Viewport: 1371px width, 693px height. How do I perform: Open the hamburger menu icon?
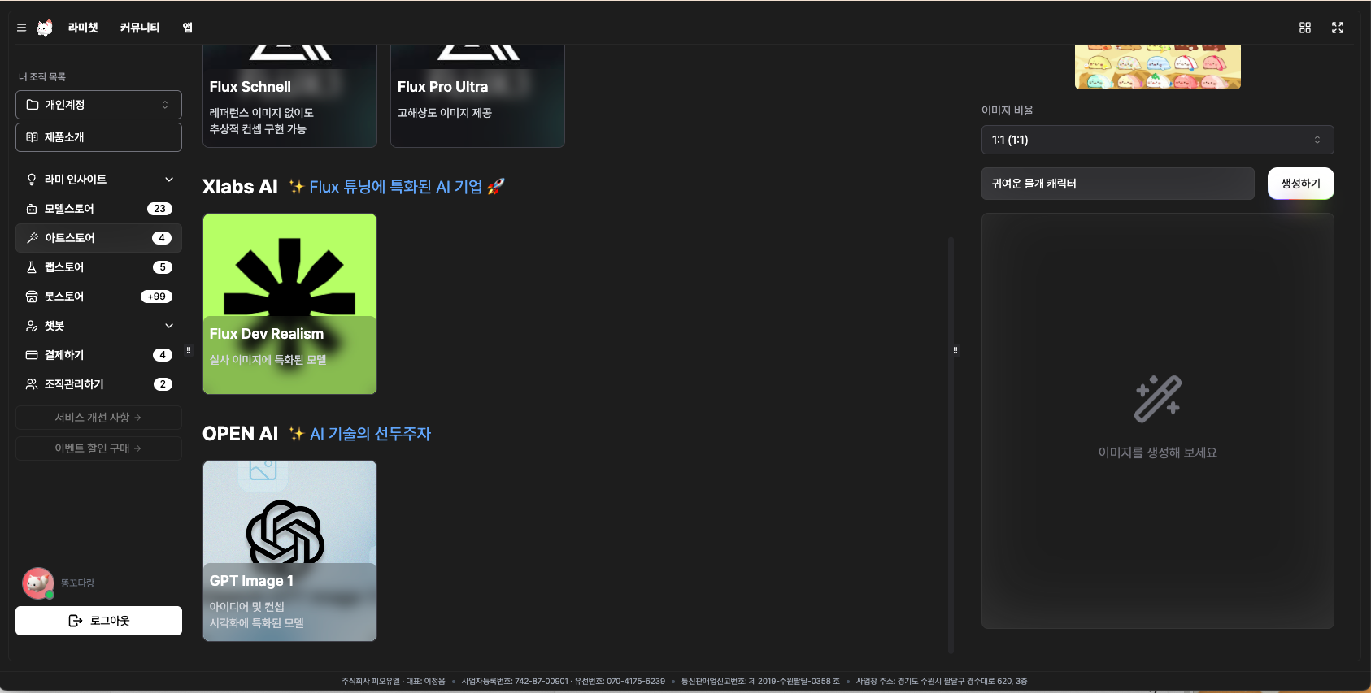click(21, 28)
